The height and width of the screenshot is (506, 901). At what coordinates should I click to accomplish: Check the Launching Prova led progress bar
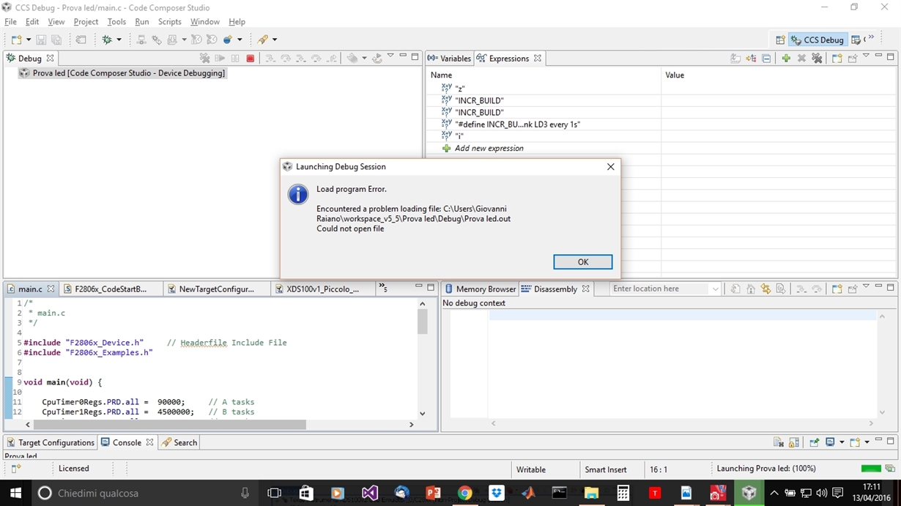point(872,469)
